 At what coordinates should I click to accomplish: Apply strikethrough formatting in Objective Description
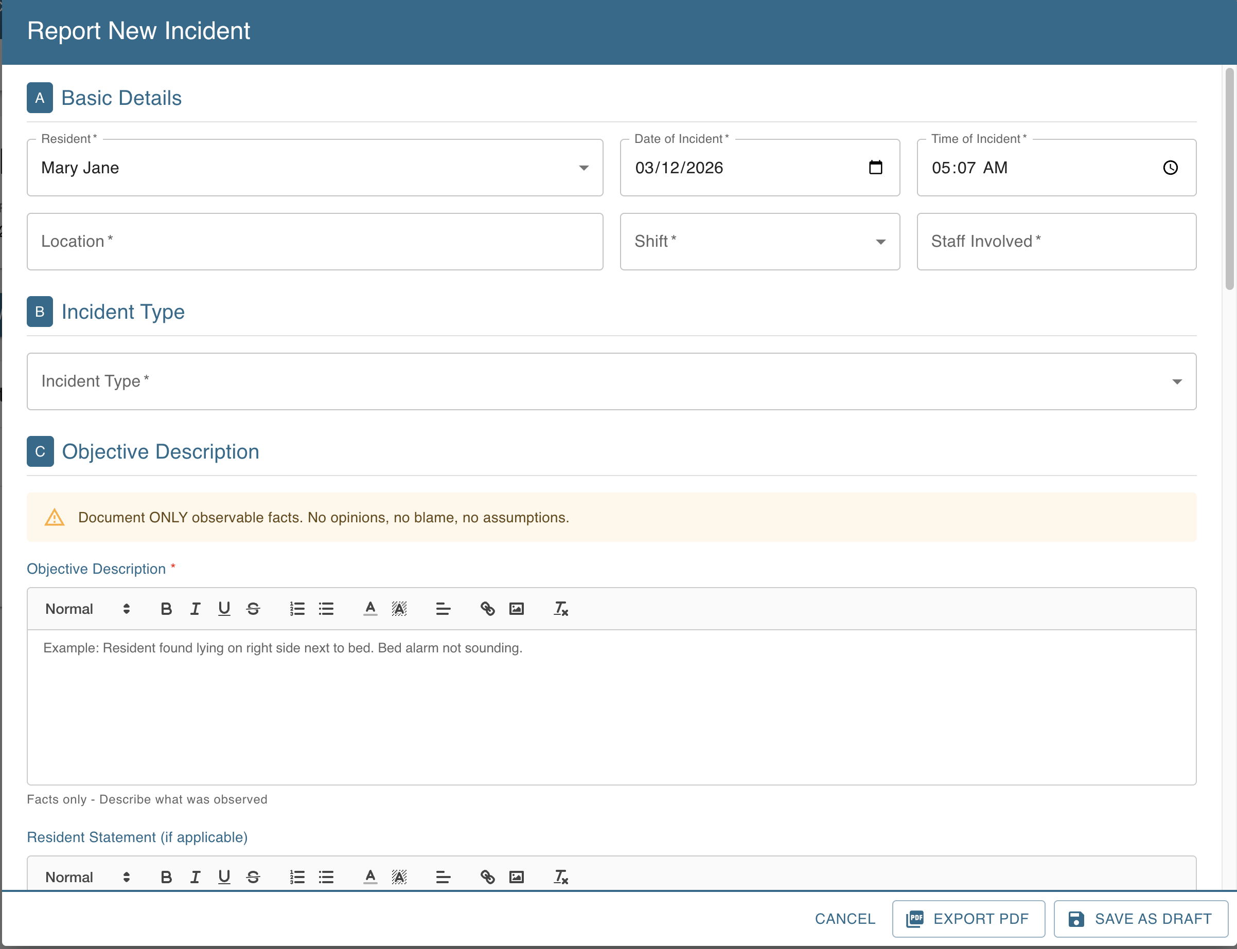tap(253, 608)
